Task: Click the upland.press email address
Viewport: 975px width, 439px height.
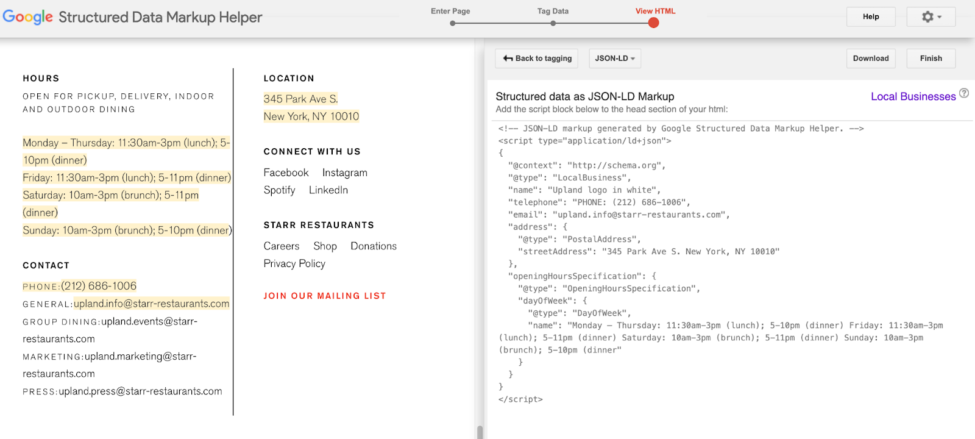Action: [140, 391]
